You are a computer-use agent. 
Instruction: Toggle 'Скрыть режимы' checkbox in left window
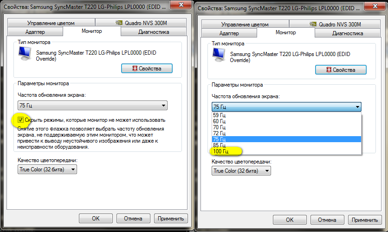click(20, 120)
